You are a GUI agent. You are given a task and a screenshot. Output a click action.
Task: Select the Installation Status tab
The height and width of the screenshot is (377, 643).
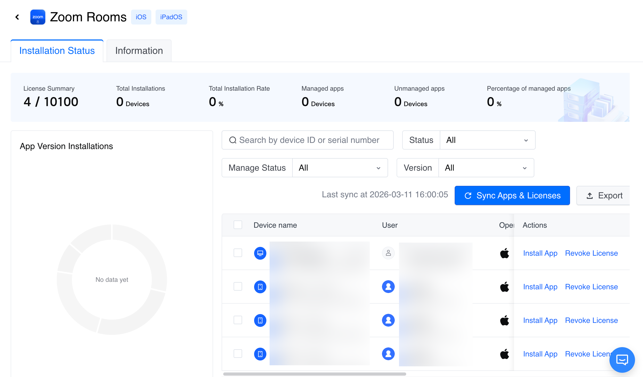point(57,51)
